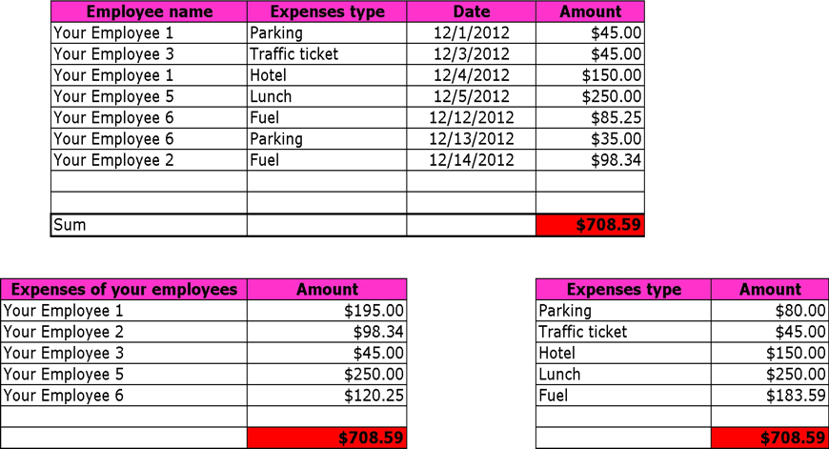Select the 12/4/2012 date cell
Viewport: 829px width, 449px height.
click(x=471, y=75)
